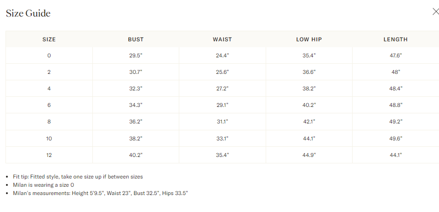Select the size 12 row label
Image resolution: width=439 pixels, height=212 pixels.
[x=49, y=155]
